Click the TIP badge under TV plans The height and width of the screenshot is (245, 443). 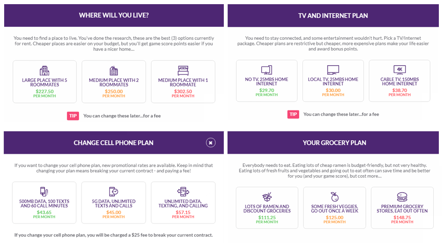(x=293, y=114)
